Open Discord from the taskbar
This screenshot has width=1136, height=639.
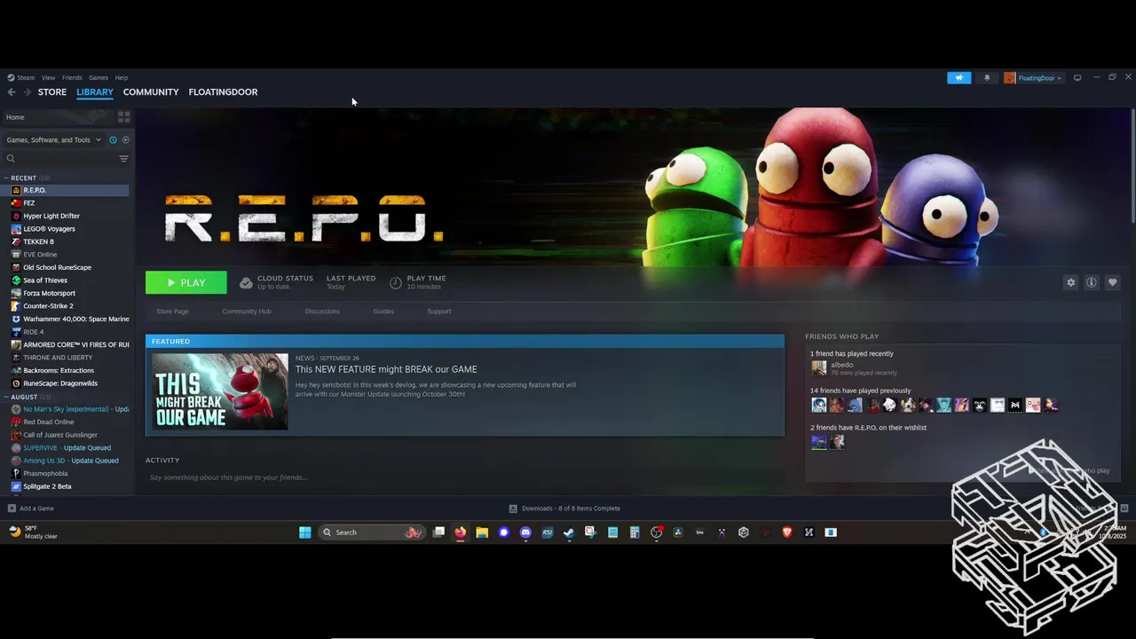pos(525,532)
